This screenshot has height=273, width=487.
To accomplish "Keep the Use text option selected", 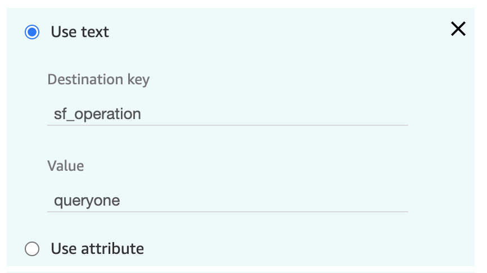I will click(x=32, y=32).
